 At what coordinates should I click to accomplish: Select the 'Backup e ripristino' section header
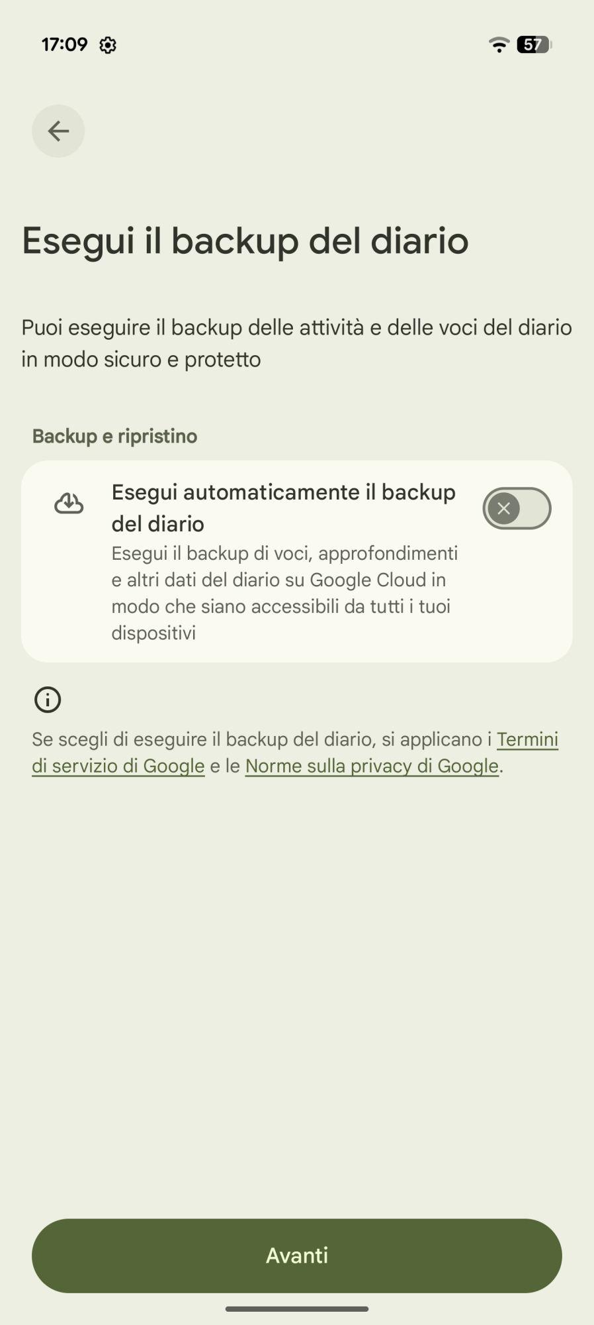(114, 436)
